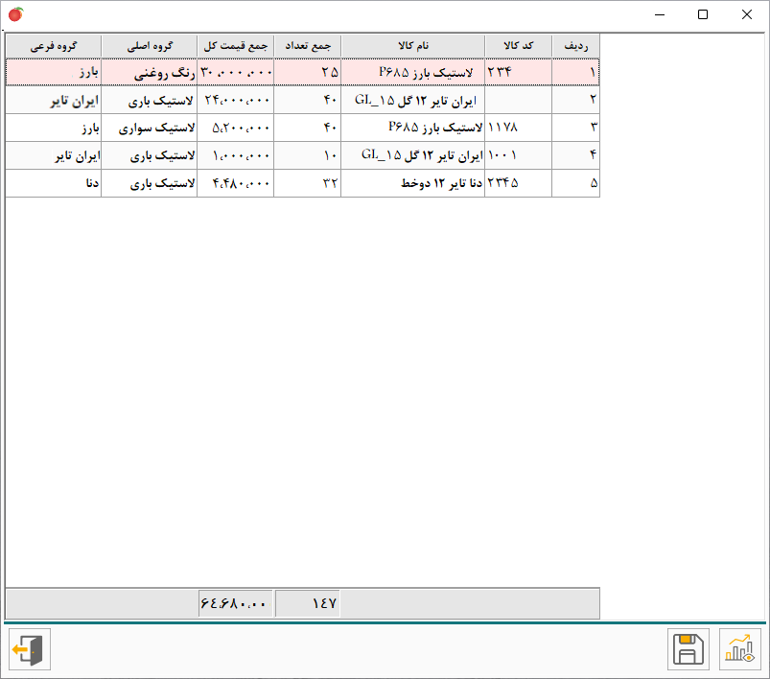Image resolution: width=770 pixels, height=679 pixels.
Task: Click رنگ روغنی main group cell
Action: click(x=150, y=72)
